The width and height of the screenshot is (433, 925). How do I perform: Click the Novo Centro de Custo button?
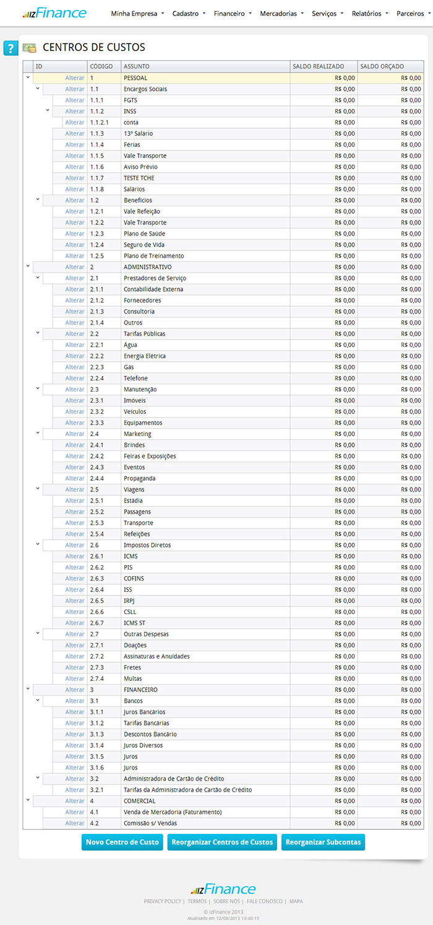pos(122,842)
